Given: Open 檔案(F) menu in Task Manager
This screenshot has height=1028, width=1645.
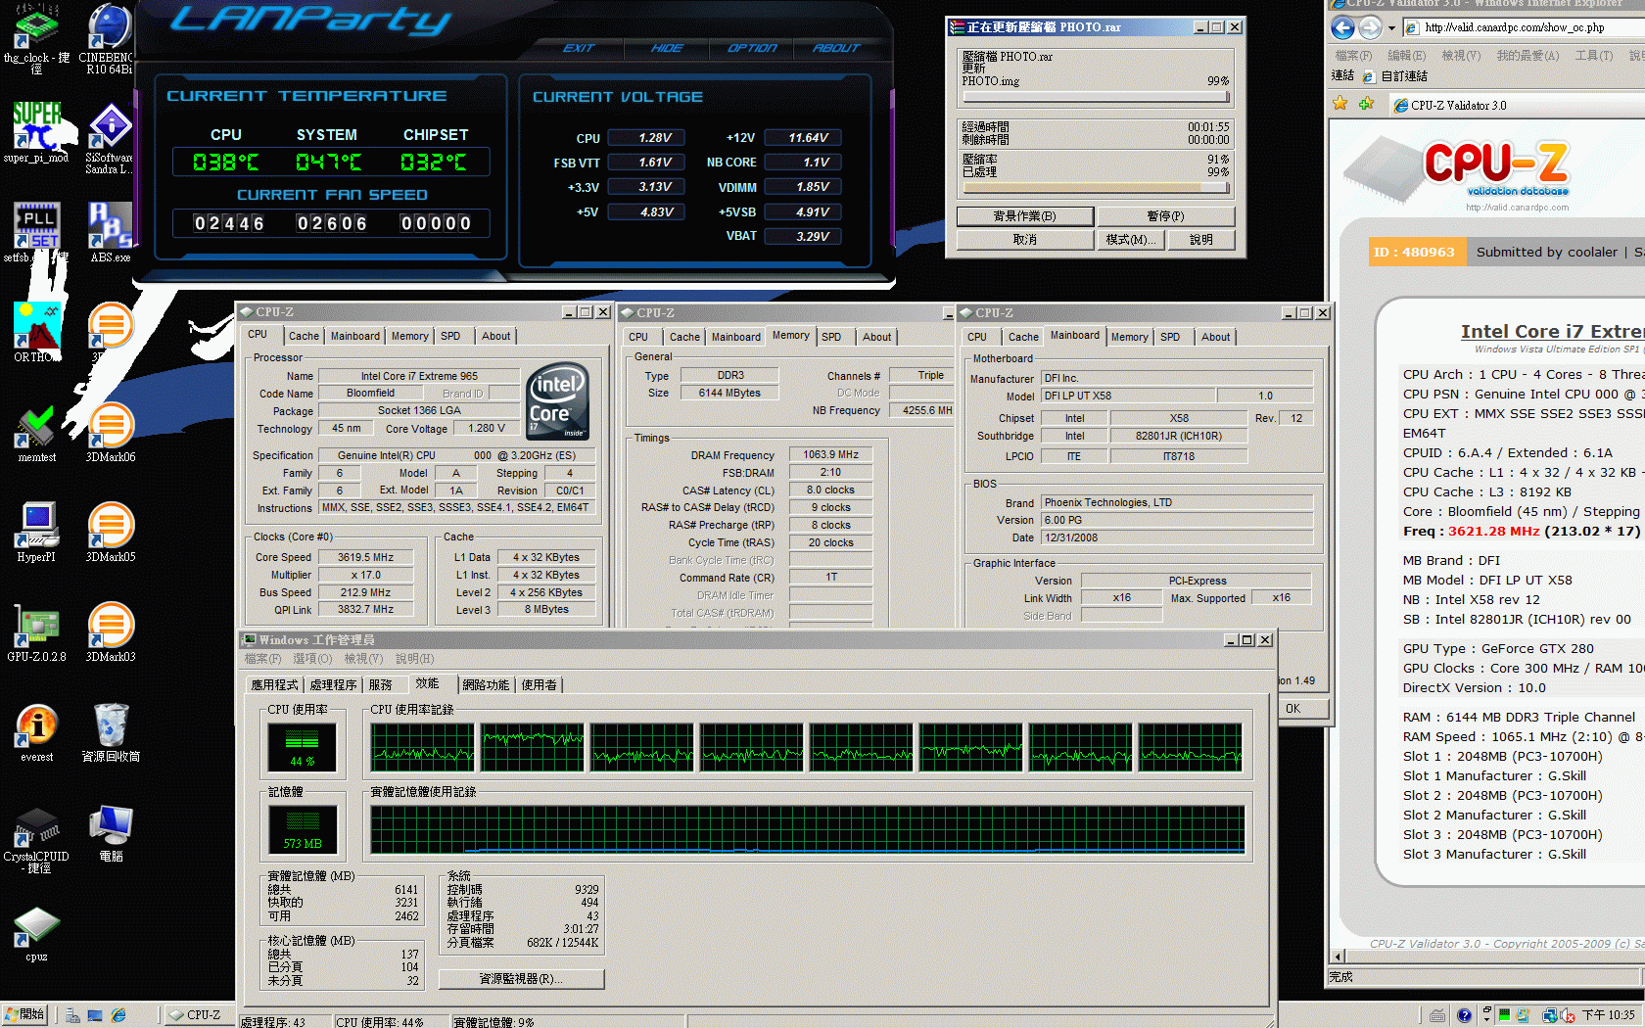Looking at the screenshot, I should [262, 659].
